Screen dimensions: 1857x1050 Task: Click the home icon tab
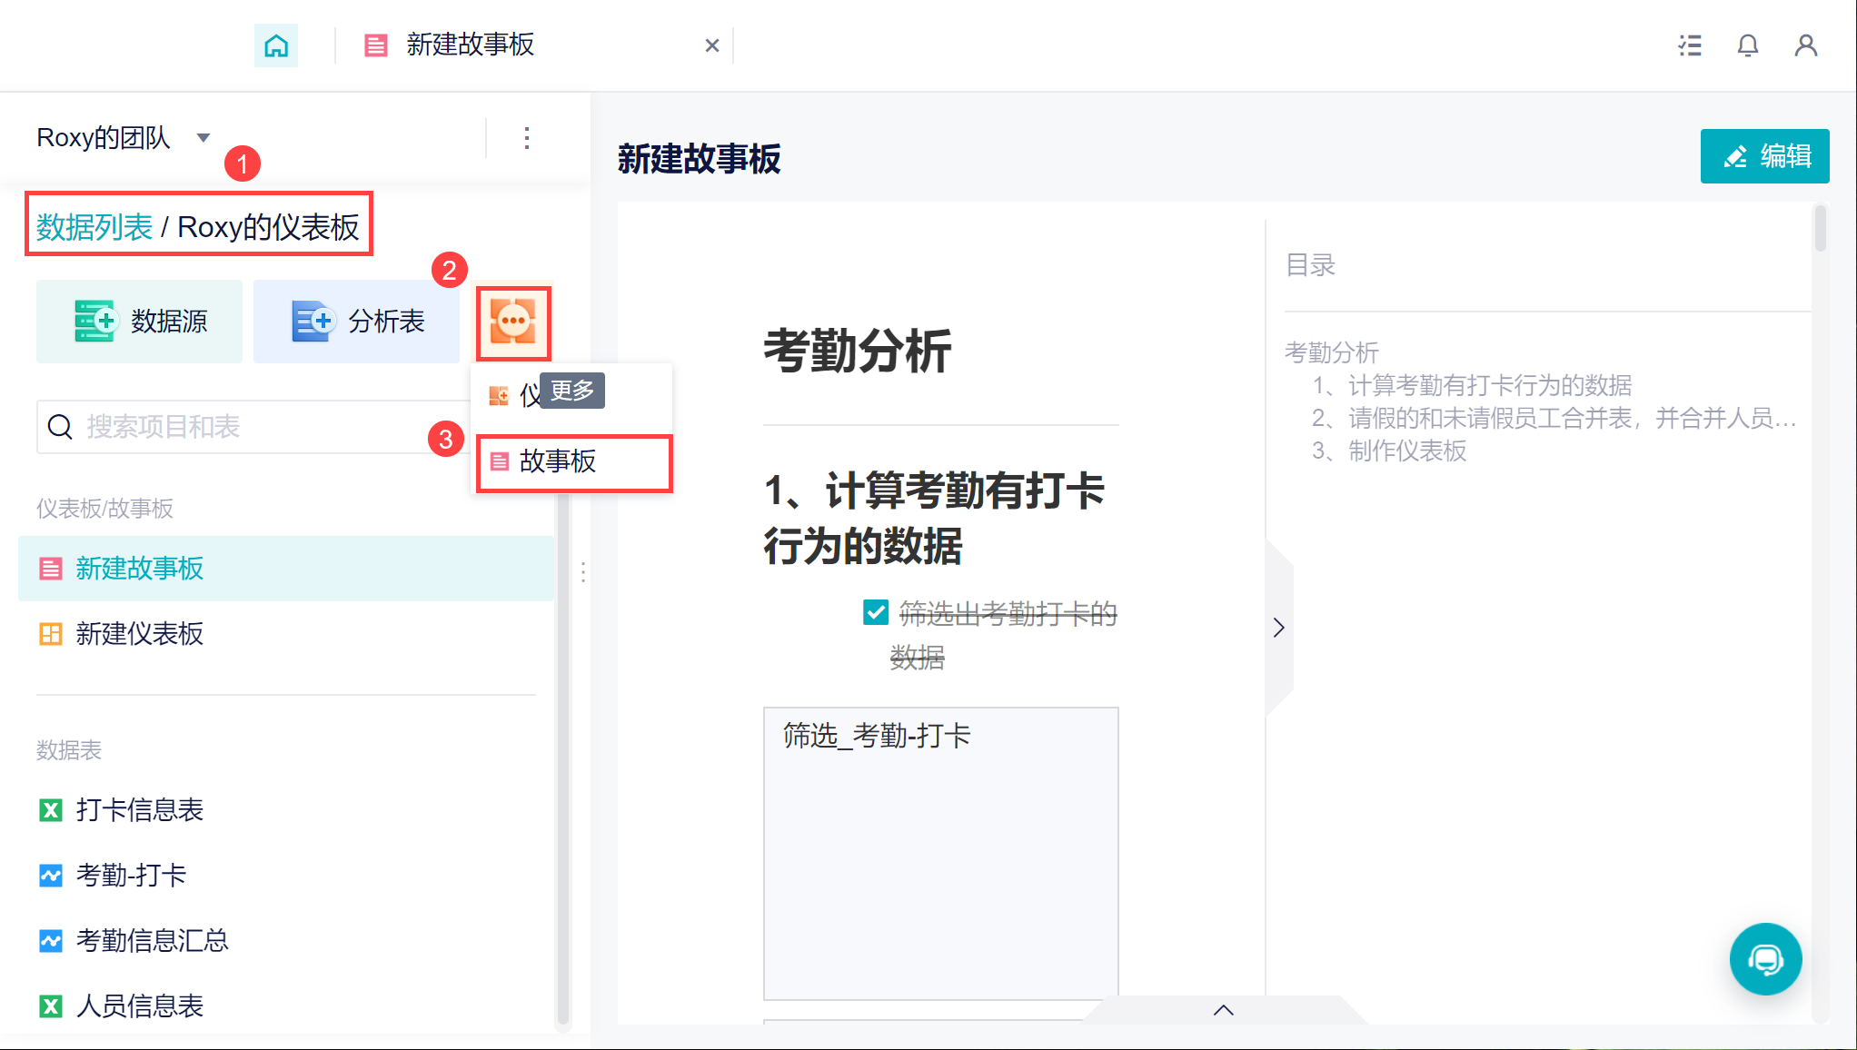(x=276, y=45)
